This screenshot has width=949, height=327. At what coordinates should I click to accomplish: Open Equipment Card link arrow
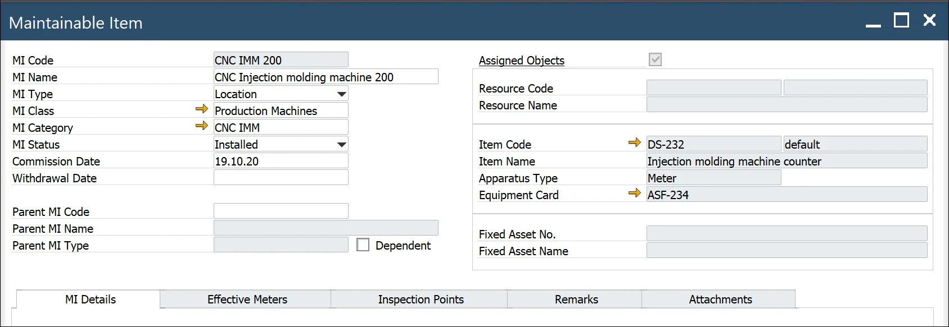(x=634, y=193)
